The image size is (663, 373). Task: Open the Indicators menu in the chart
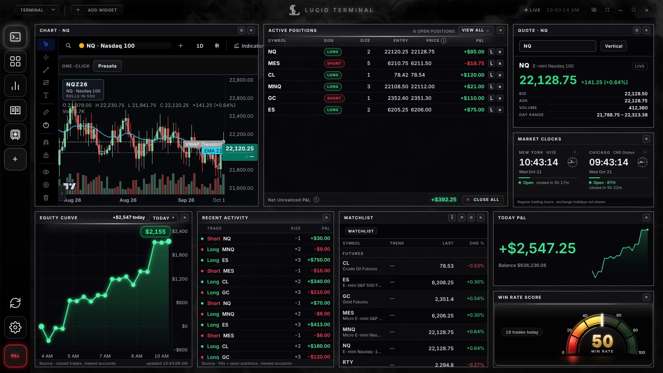coord(248,46)
